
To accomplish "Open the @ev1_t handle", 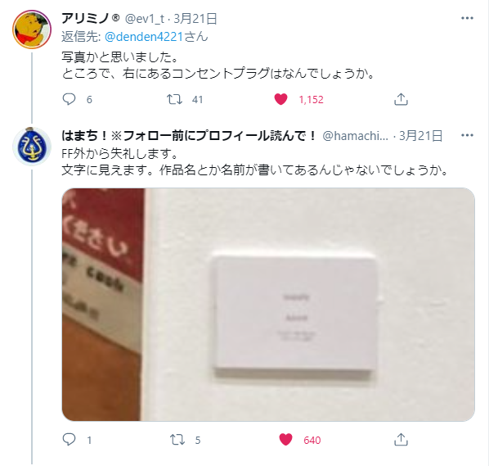I will click(145, 19).
